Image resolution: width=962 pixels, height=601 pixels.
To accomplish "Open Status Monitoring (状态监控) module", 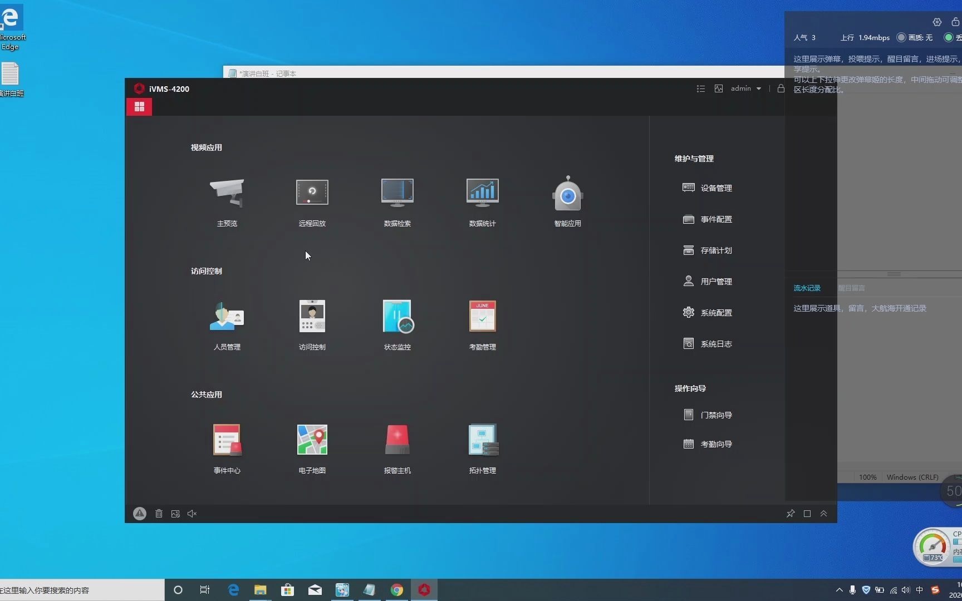I will click(397, 317).
